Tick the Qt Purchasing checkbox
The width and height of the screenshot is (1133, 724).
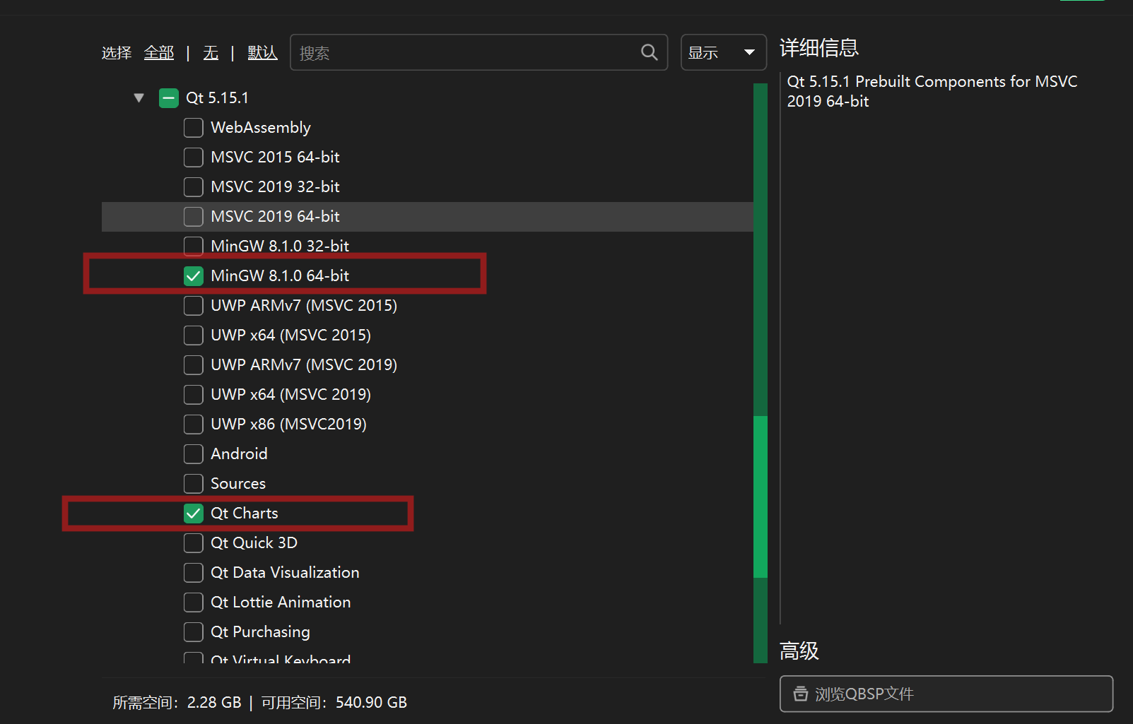(x=193, y=632)
